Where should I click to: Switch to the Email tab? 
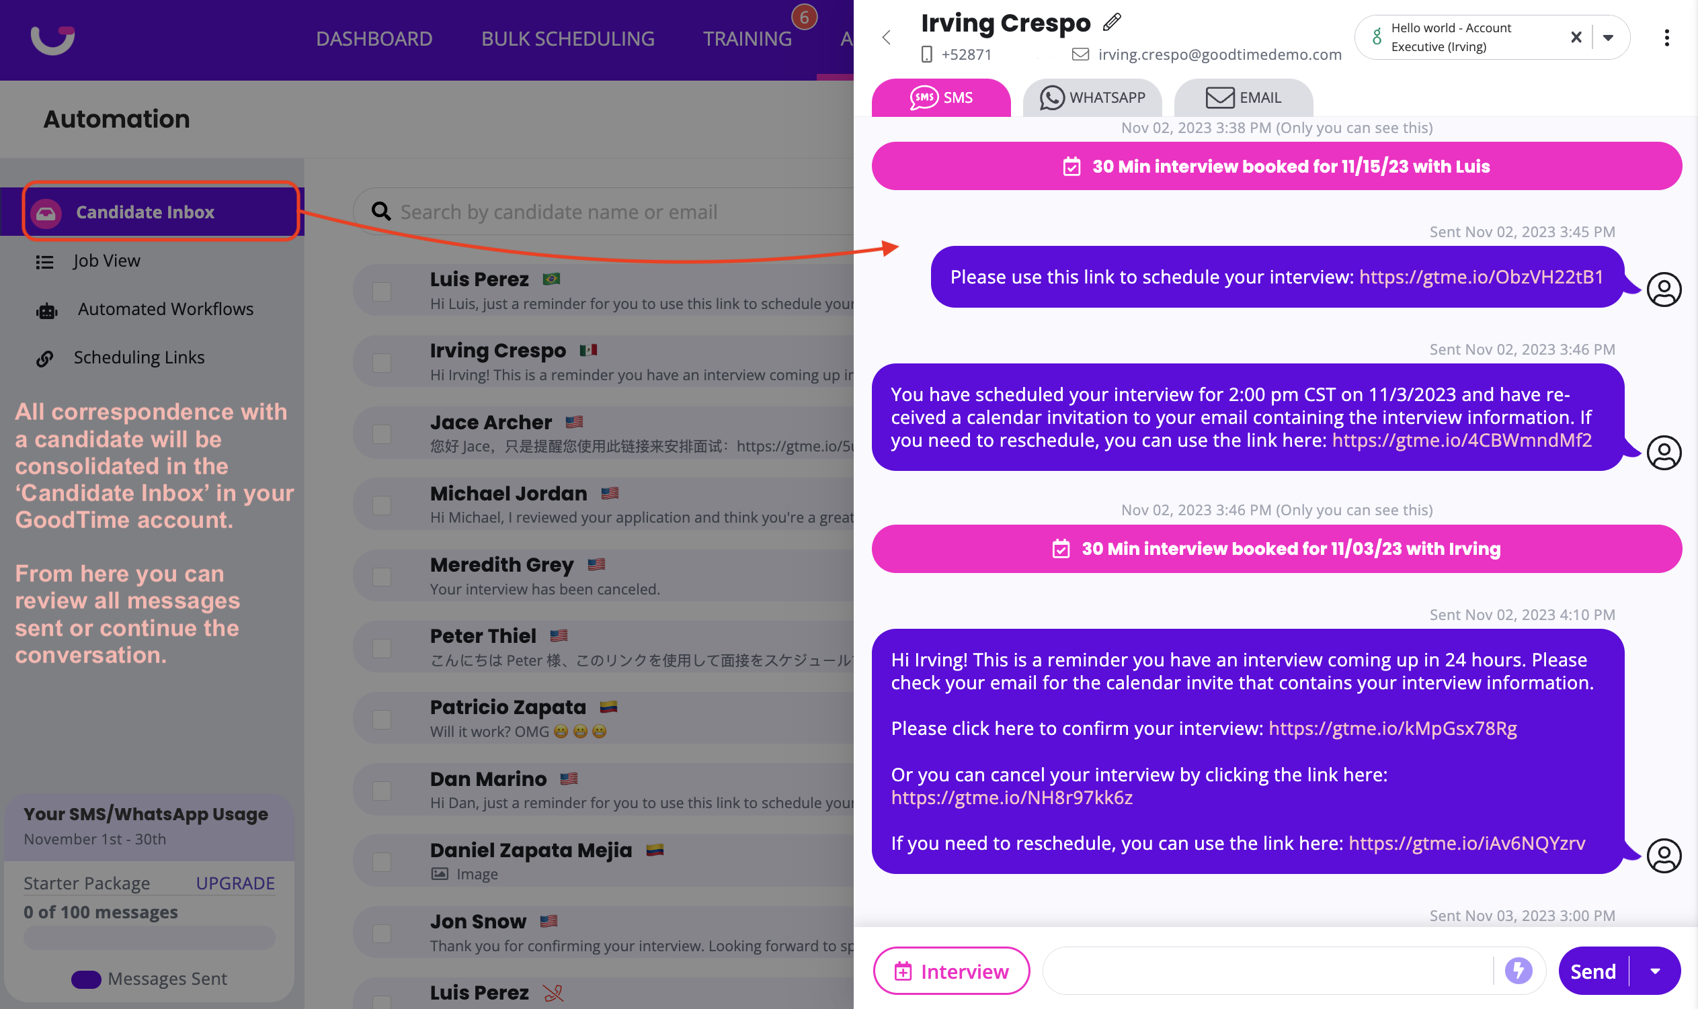(1243, 98)
